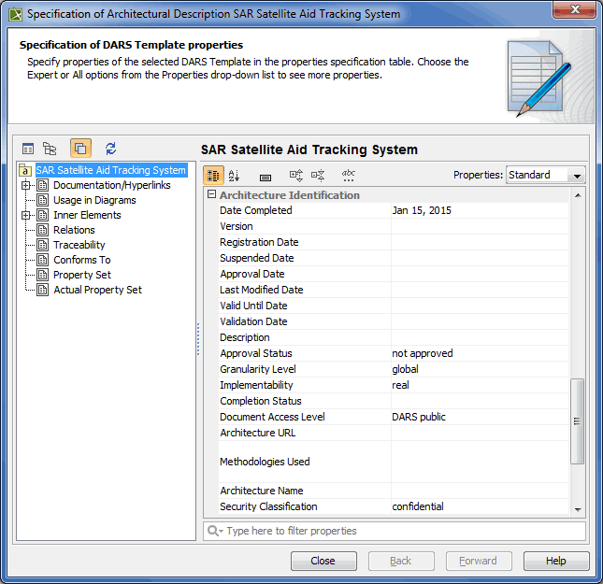Click the collapse all categories icon
Image resolution: width=603 pixels, height=584 pixels.
(x=318, y=176)
